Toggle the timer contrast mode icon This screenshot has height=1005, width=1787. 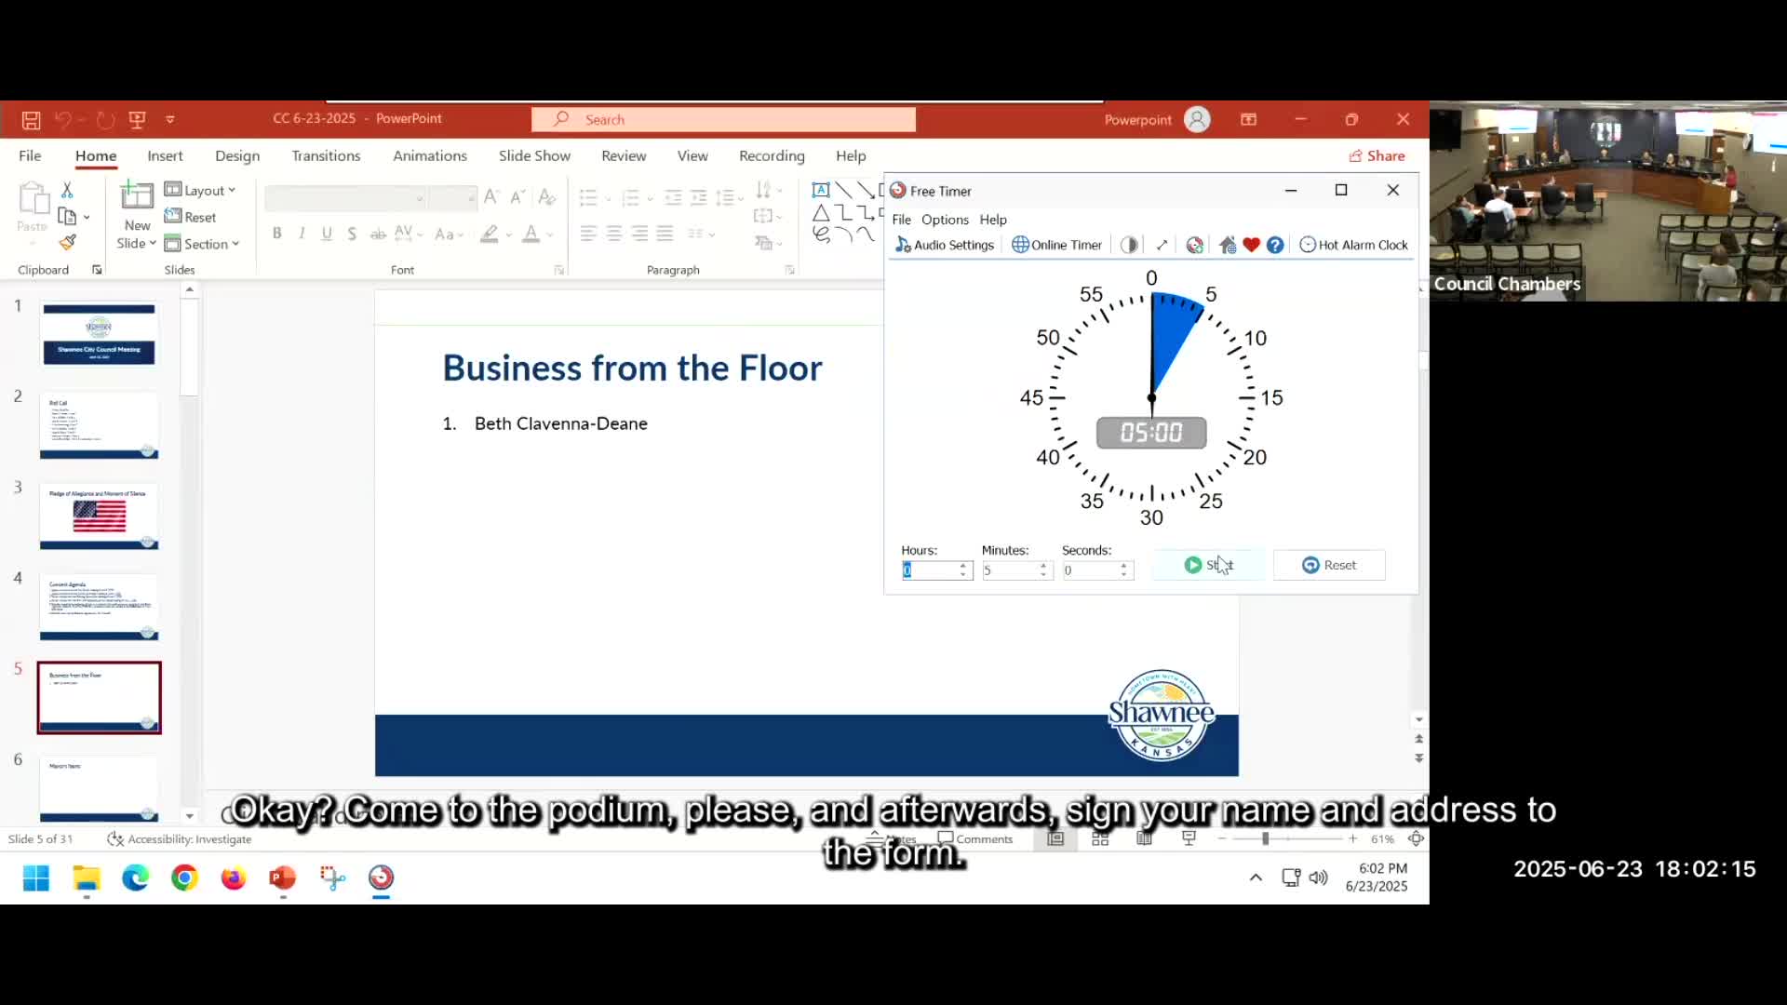1129,245
